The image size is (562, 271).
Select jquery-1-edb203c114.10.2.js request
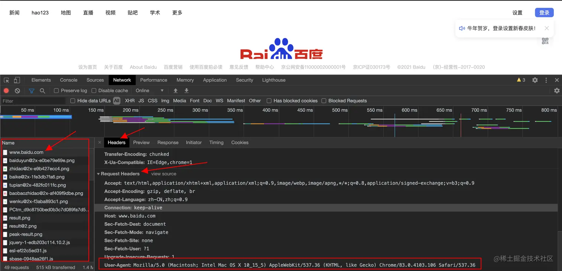click(45, 242)
